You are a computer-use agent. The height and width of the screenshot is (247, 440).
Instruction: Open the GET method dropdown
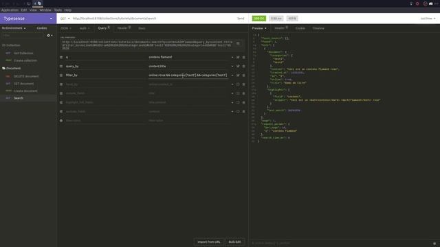pos(65,19)
